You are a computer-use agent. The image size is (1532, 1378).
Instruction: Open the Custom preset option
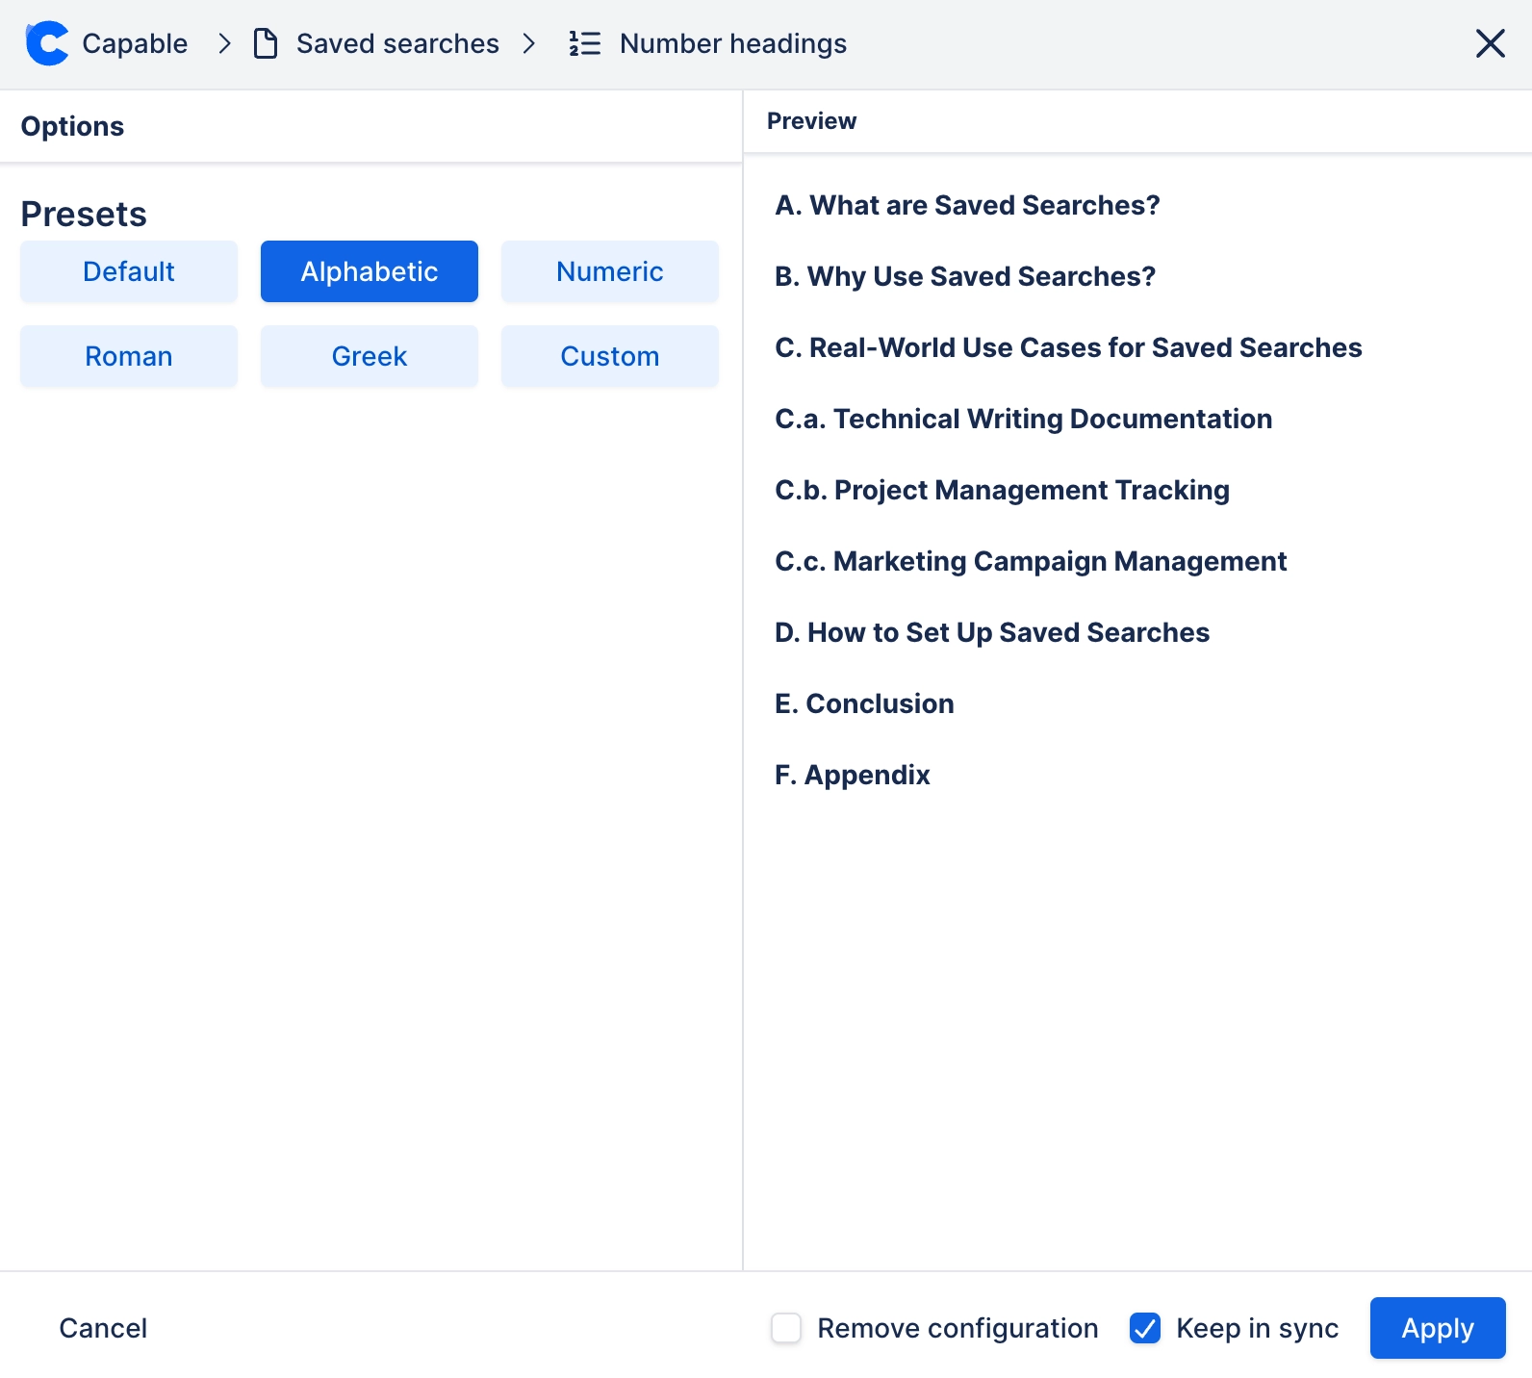coord(610,356)
